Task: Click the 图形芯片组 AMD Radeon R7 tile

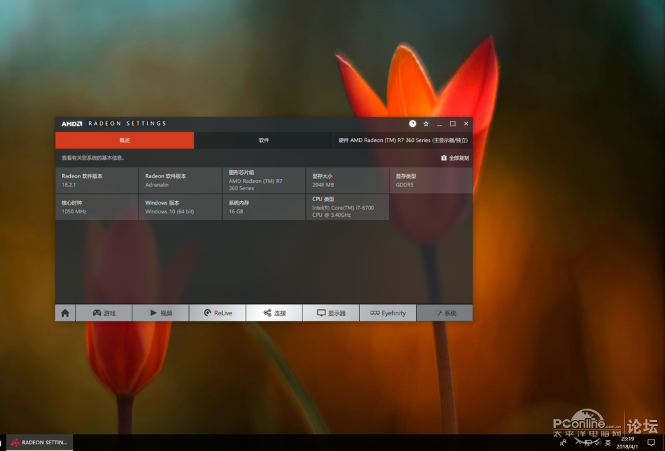Action: pyautogui.click(x=264, y=180)
